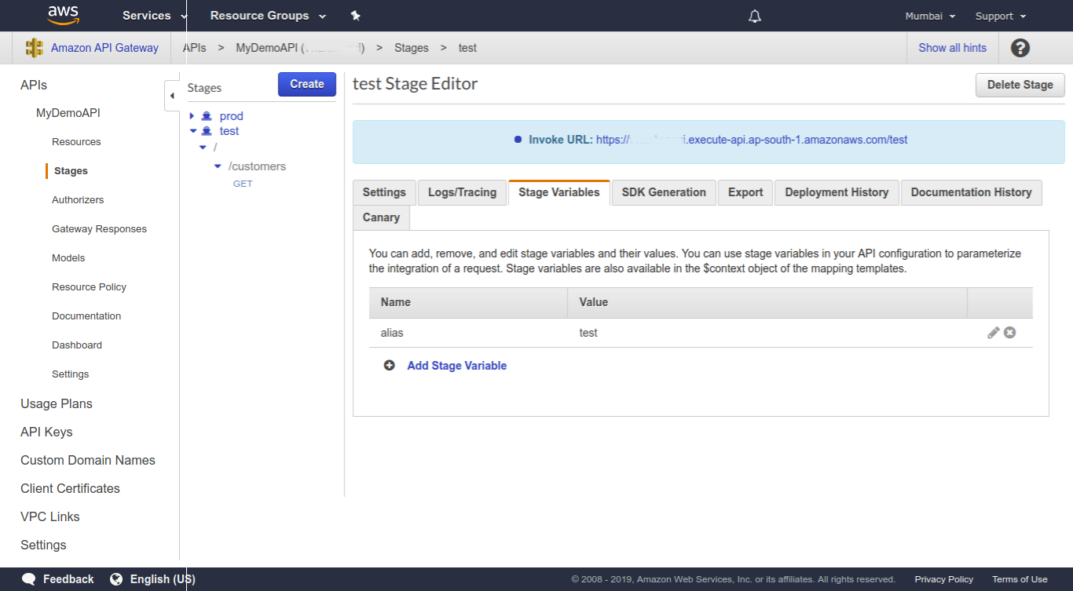Open Usage Plans in the sidebar
This screenshot has width=1073, height=591.
[x=57, y=403]
